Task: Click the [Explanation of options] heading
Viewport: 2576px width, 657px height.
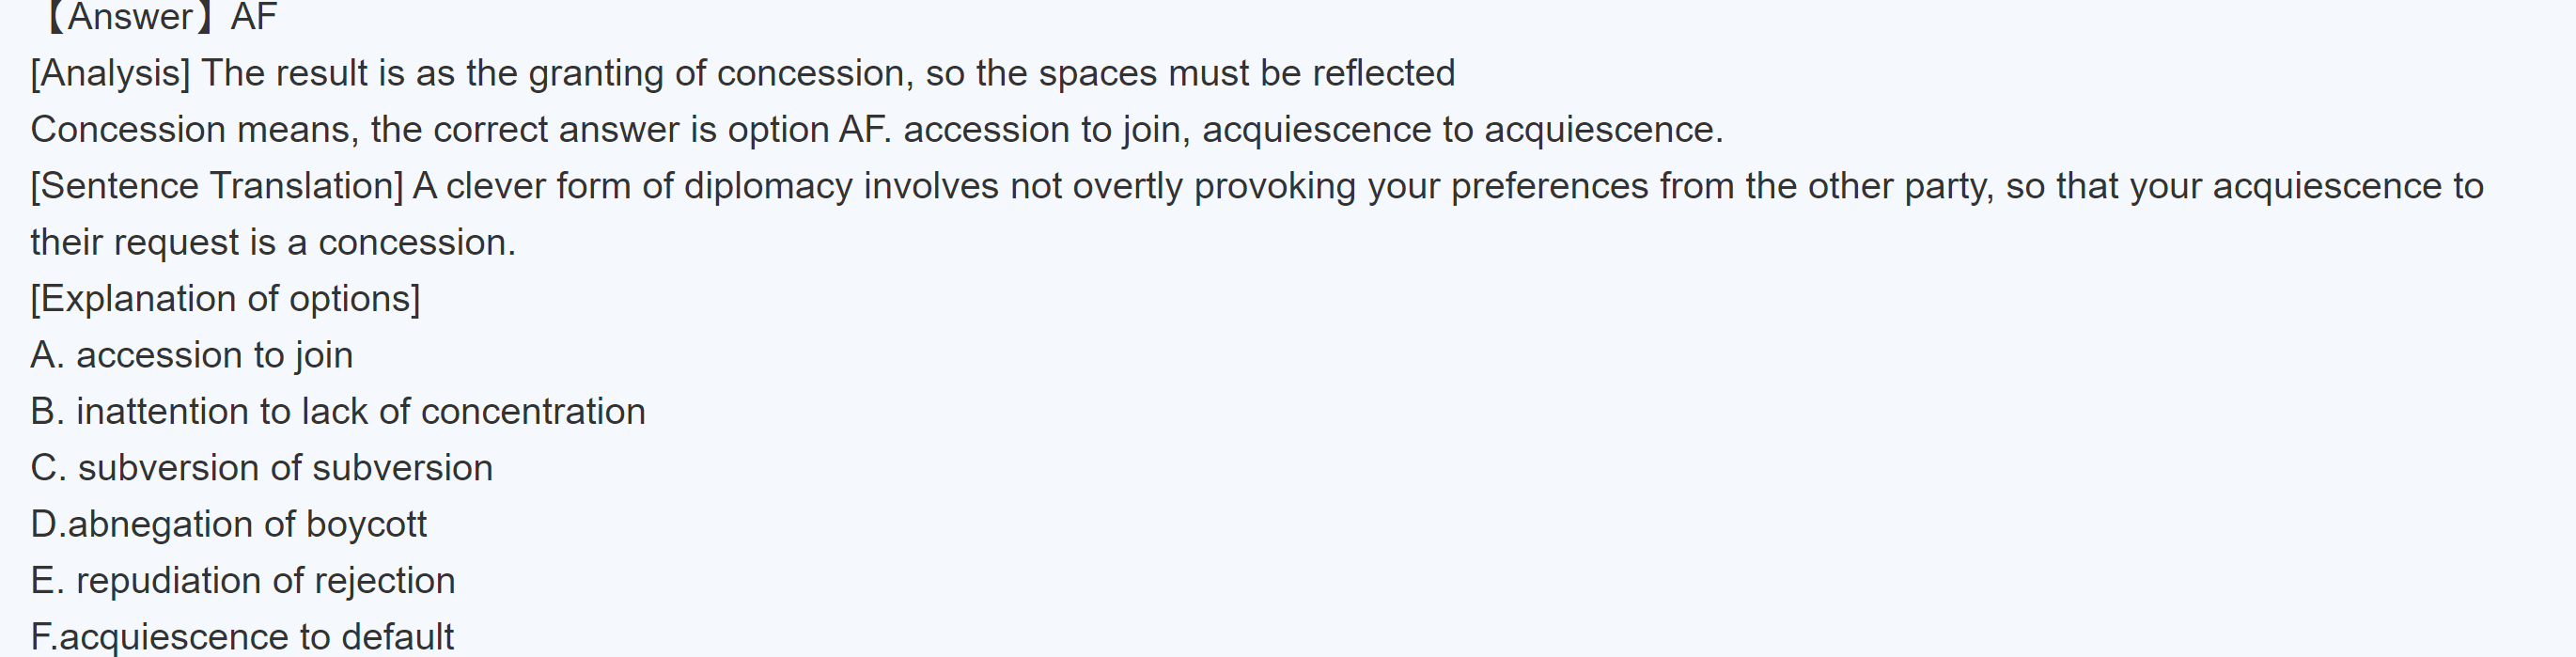Action: pyautogui.click(x=225, y=299)
